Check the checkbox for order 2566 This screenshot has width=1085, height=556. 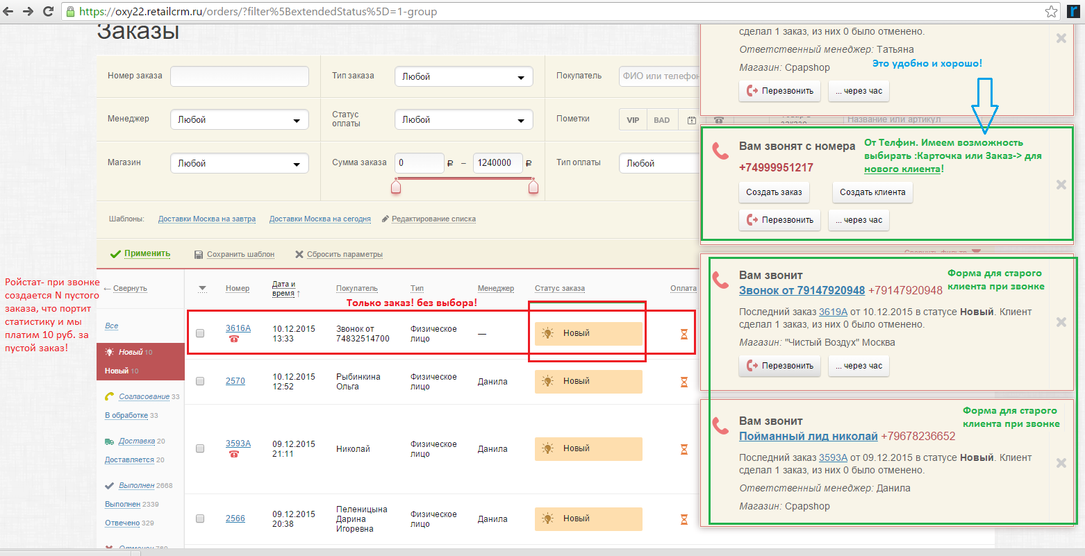click(x=200, y=519)
